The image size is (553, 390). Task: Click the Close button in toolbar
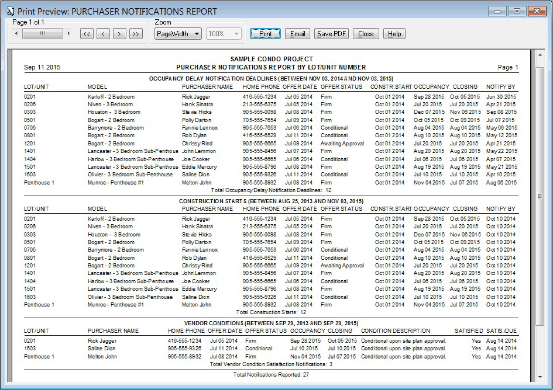[x=366, y=34]
